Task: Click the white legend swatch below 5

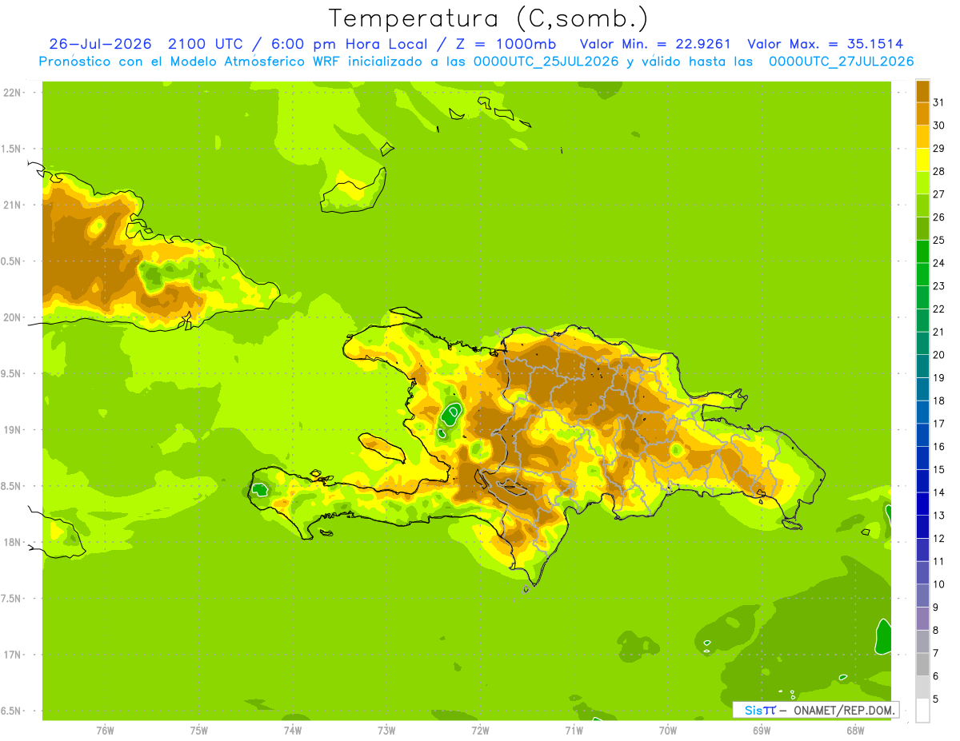Action: [922, 711]
